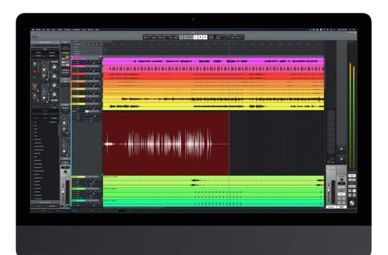Click the pink drum-hit audio clip
388x255 pixels.
point(213,69)
